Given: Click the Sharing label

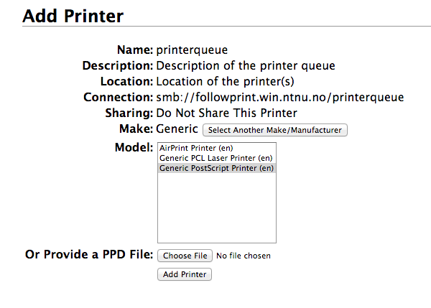Looking at the screenshot, I should click(x=129, y=113).
